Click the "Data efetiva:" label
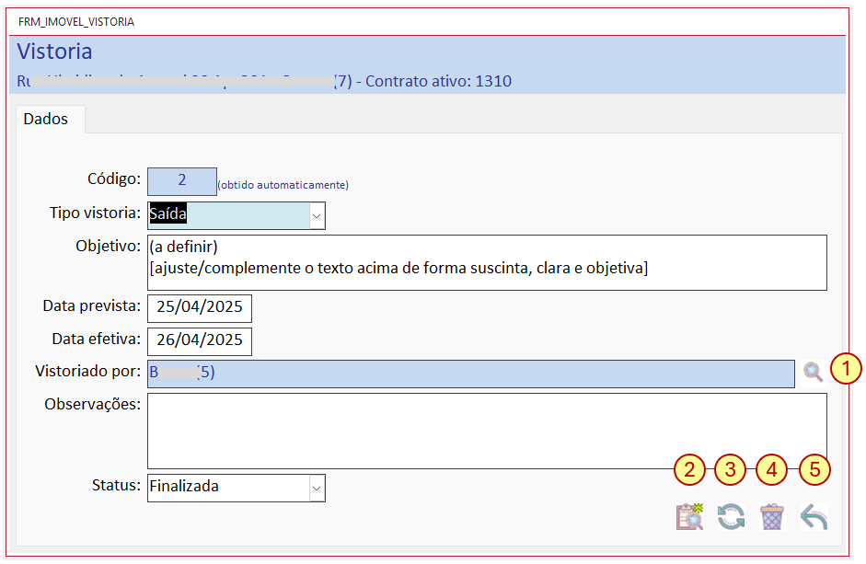This screenshot has width=866, height=564. [96, 340]
